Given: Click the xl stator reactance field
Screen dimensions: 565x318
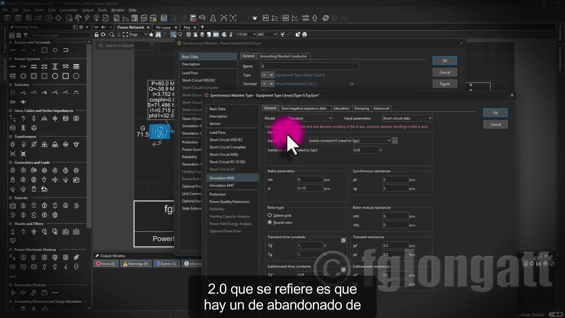Looking at the screenshot, I should click(310, 189).
